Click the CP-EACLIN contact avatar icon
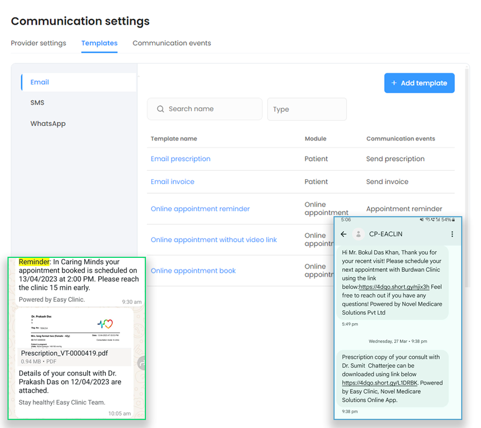The image size is (481, 428). [x=359, y=234]
